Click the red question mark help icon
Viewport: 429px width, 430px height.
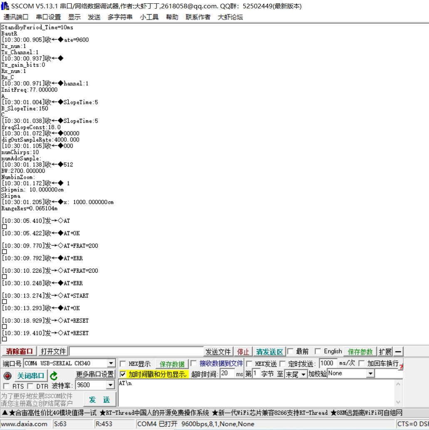401,367
